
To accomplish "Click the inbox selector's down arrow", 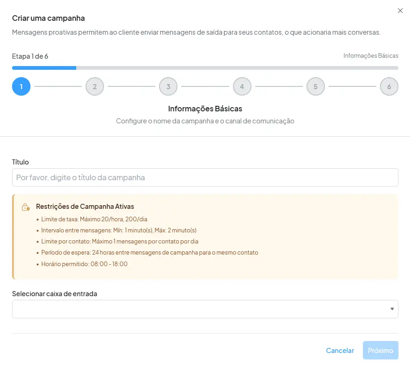I will pos(392,309).
